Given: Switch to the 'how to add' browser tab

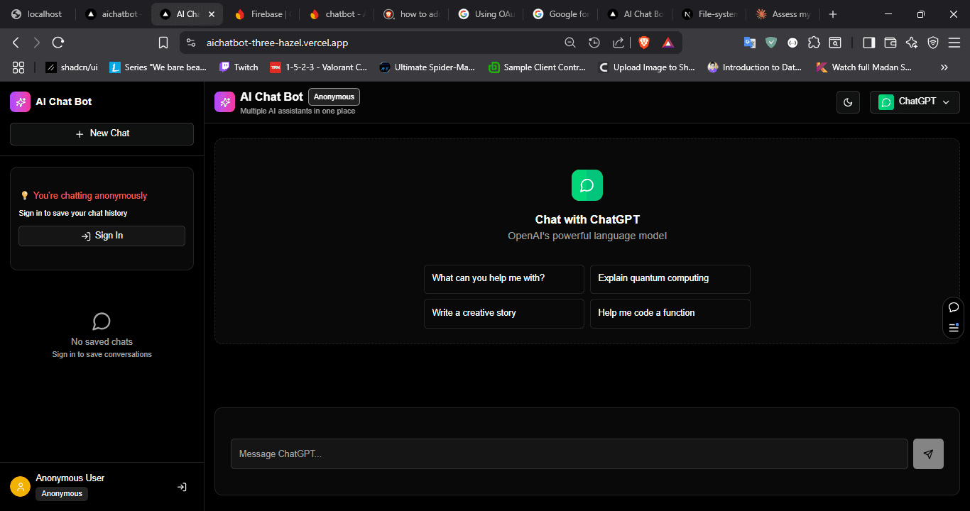Looking at the screenshot, I should [x=411, y=14].
